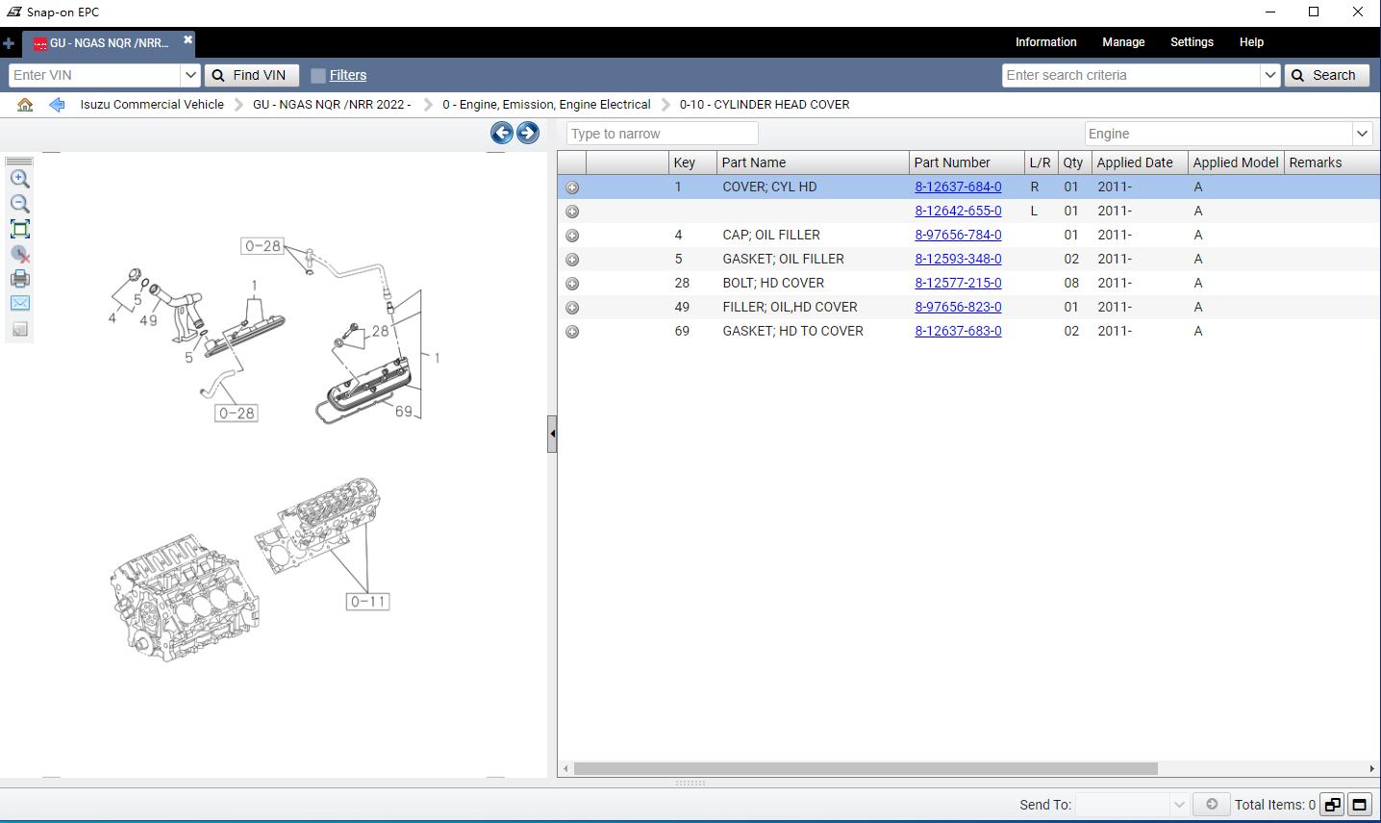The width and height of the screenshot is (1381, 823).
Task: Open part number 8-12637-684-0 link
Action: [x=958, y=187]
